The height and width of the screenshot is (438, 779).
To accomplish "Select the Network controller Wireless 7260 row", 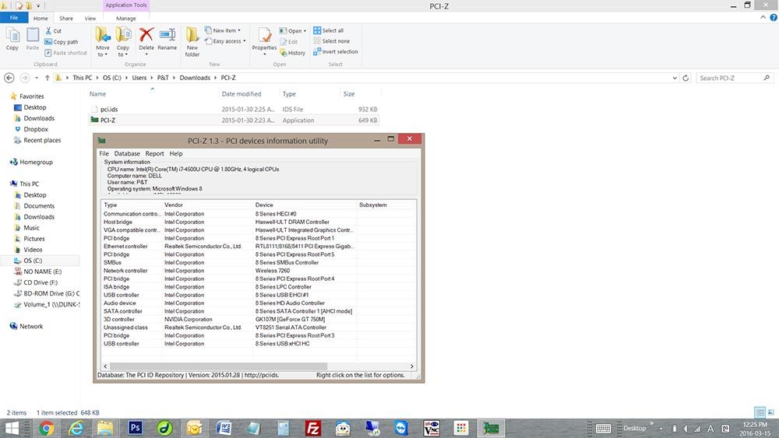I will (x=259, y=271).
